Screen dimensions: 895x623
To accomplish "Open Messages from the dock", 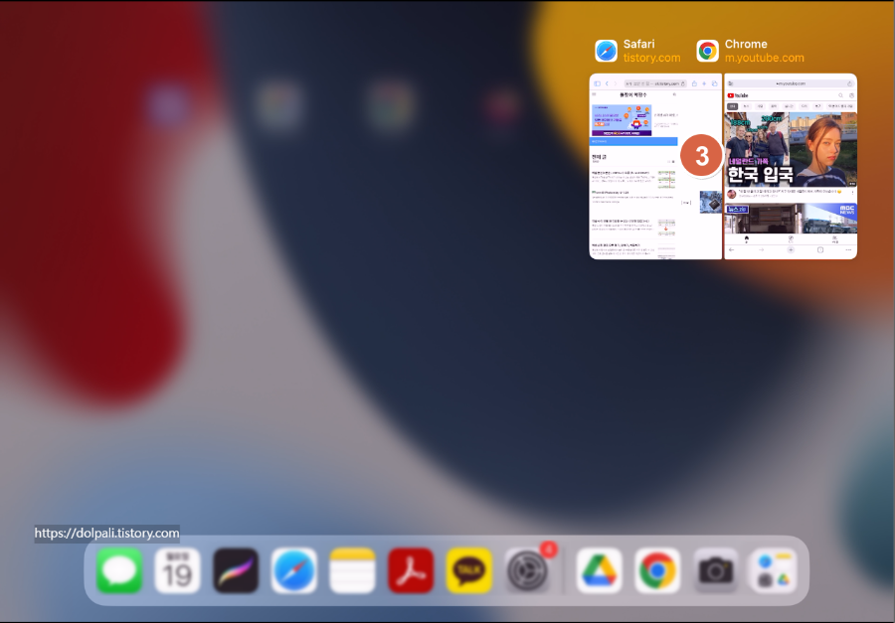I will click(119, 570).
